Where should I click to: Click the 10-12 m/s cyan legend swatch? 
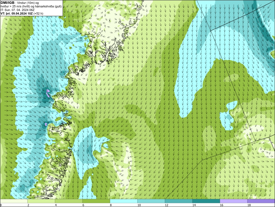click(x=151, y=201)
